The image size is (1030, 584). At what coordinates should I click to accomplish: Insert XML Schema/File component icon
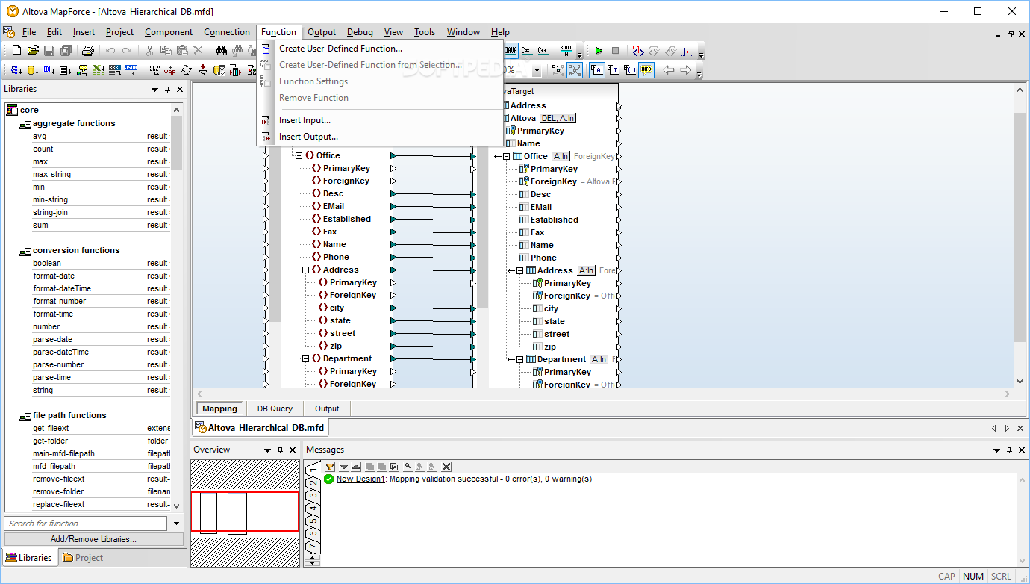click(x=16, y=70)
